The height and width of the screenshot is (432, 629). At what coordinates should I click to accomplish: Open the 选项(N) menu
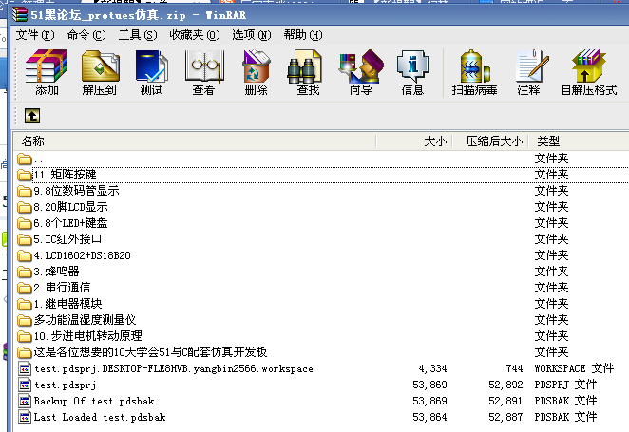tap(252, 35)
